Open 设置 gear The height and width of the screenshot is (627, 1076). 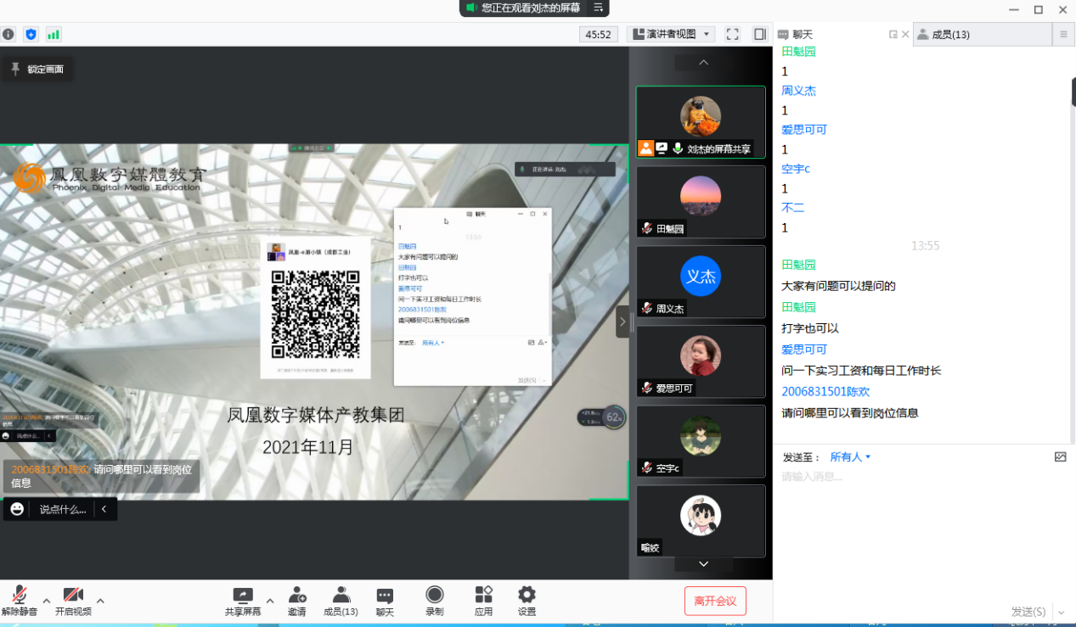pos(527,600)
